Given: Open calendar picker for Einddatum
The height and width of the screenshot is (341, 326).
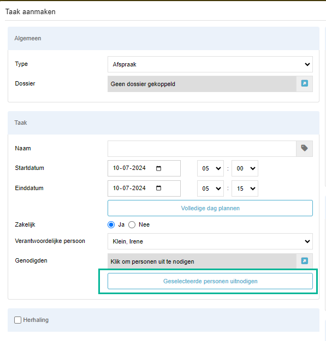Looking at the screenshot, I should 158,188.
